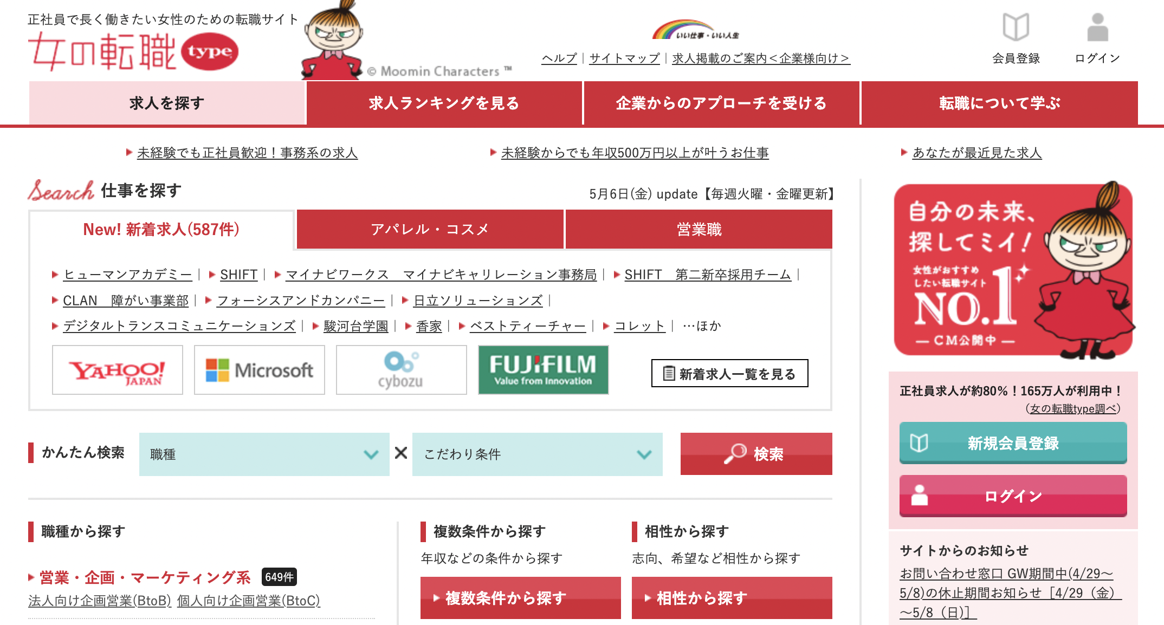Open ヒューマンアカデミー job link
The image size is (1164, 625).
[x=127, y=275]
